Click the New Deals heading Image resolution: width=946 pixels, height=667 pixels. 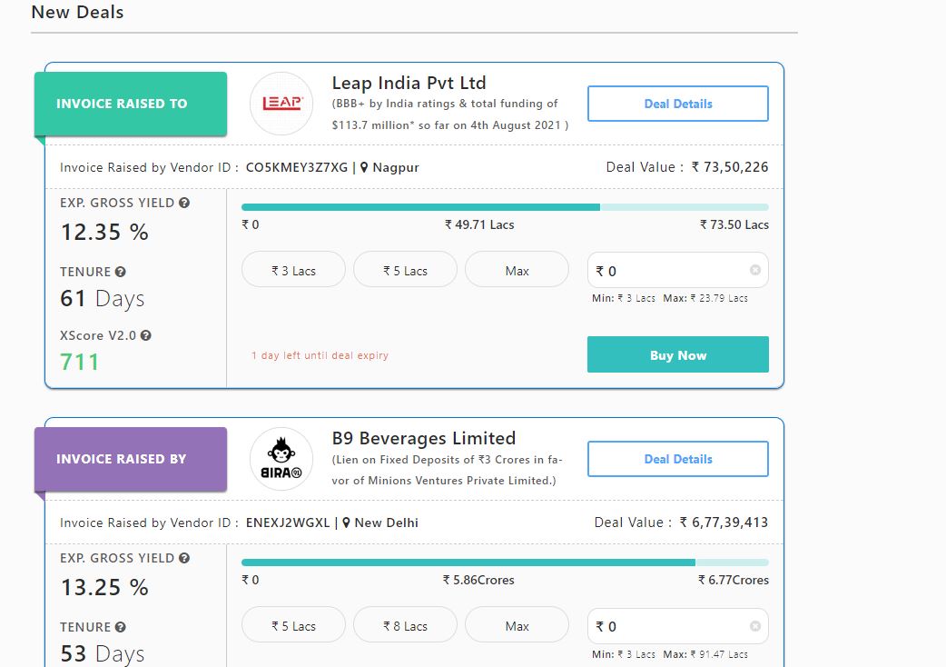77,12
